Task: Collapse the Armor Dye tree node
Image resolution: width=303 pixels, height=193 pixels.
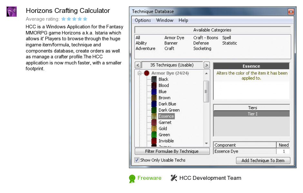Action: coord(140,73)
